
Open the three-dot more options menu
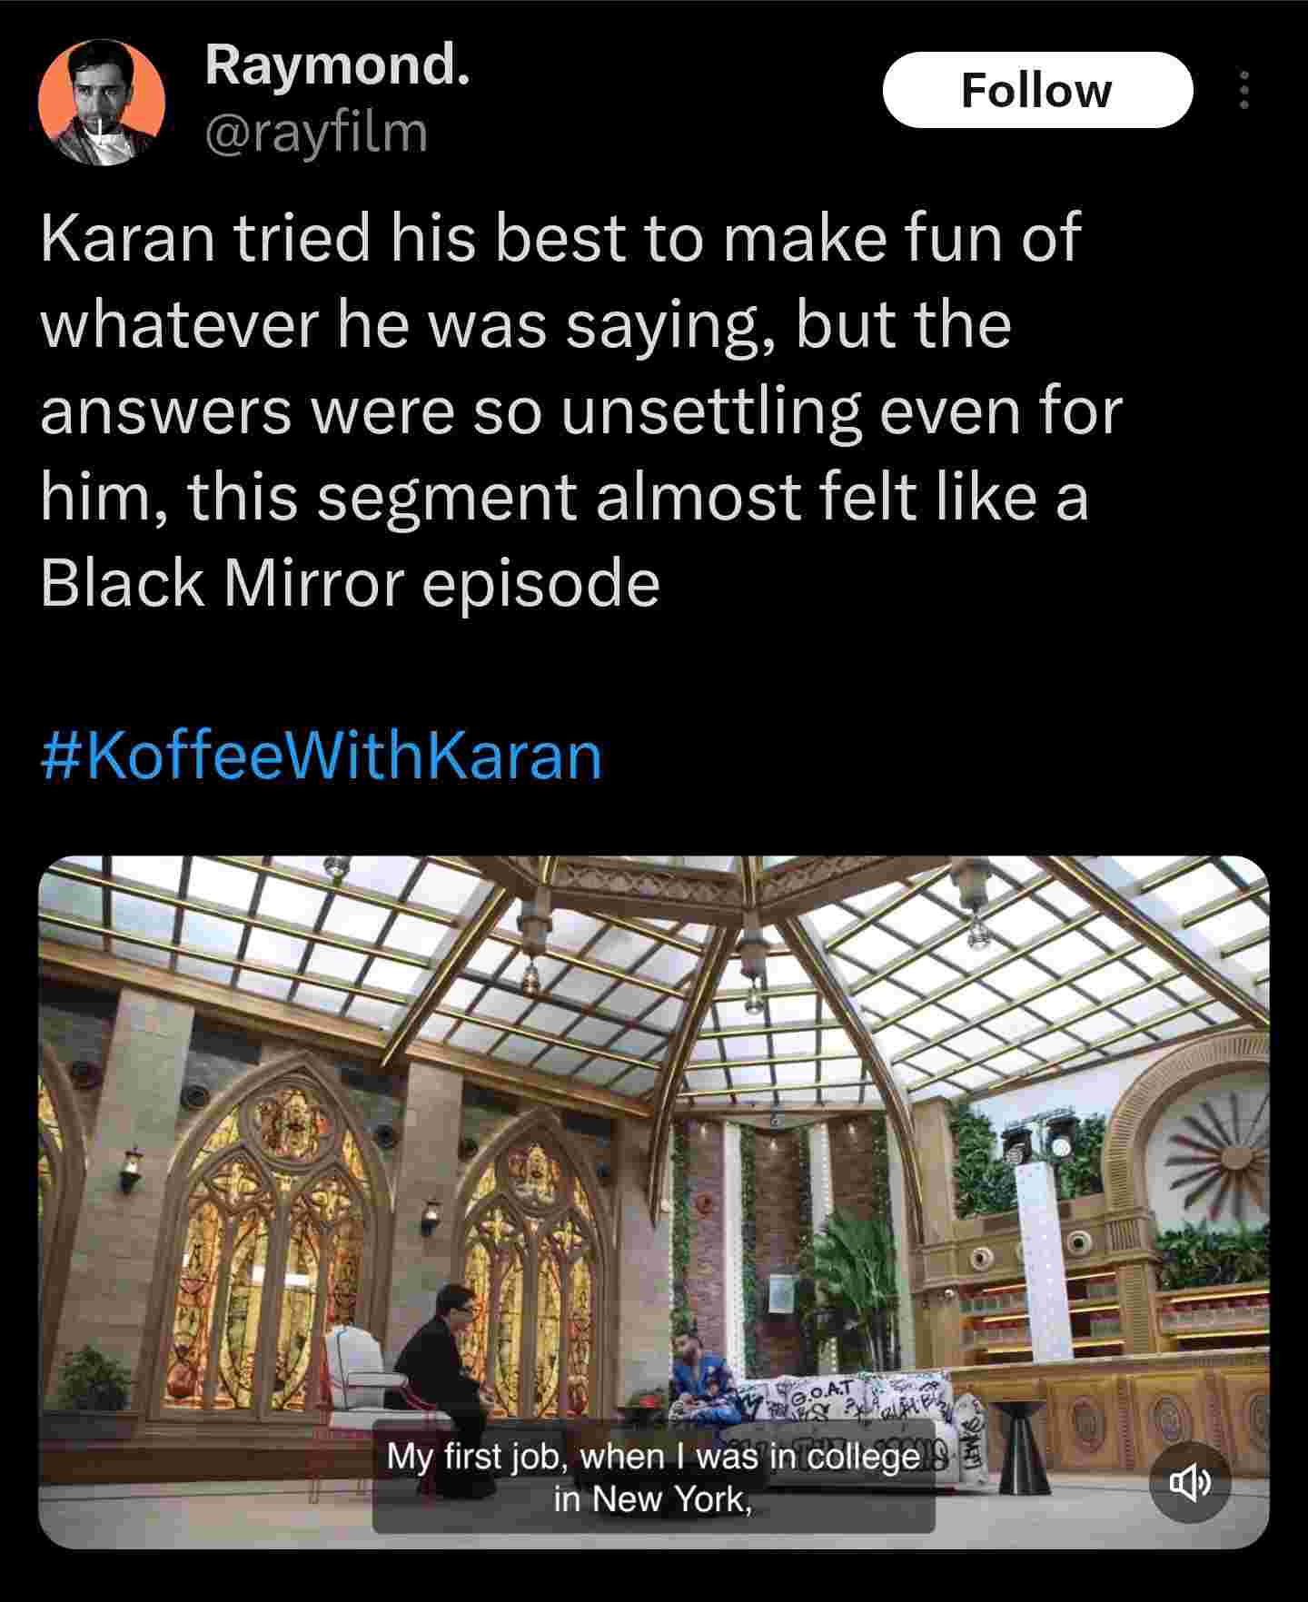tap(1244, 90)
